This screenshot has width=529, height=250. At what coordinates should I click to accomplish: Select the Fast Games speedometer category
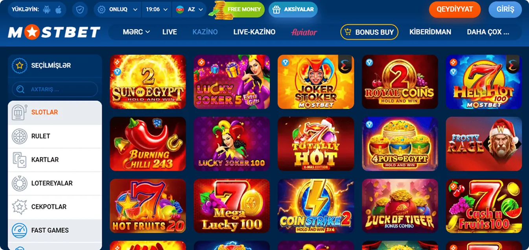[55, 230]
